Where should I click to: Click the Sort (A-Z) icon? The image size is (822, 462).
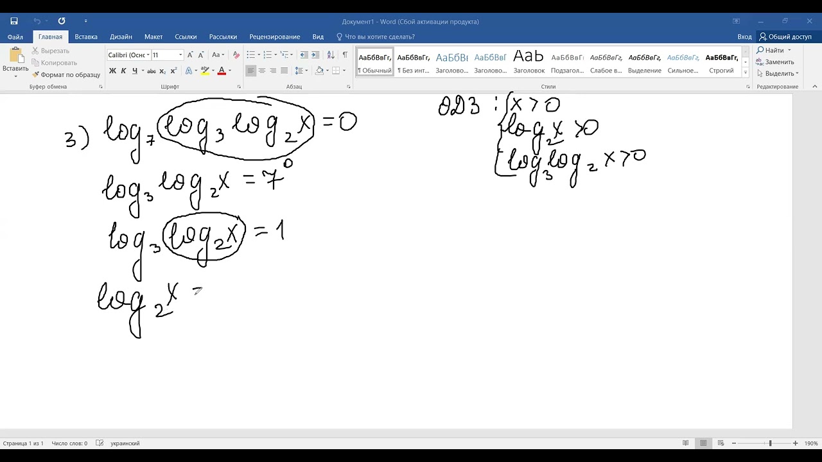(331, 55)
